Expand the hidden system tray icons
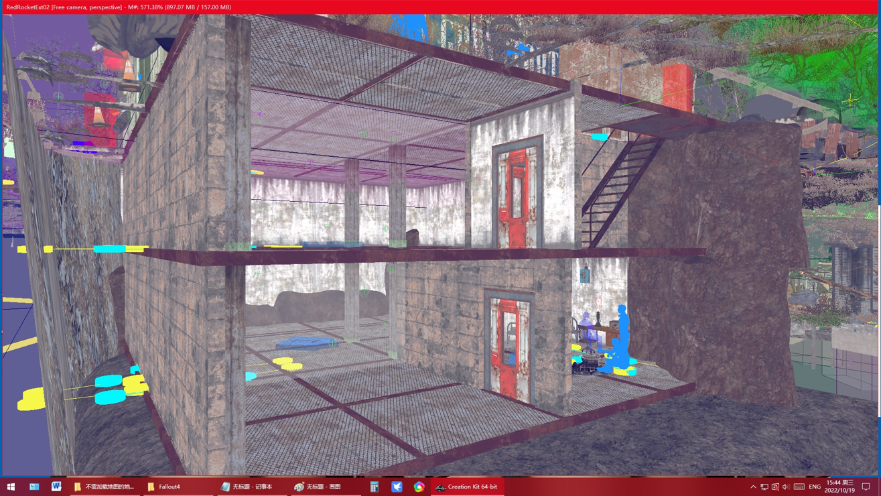 [753, 487]
